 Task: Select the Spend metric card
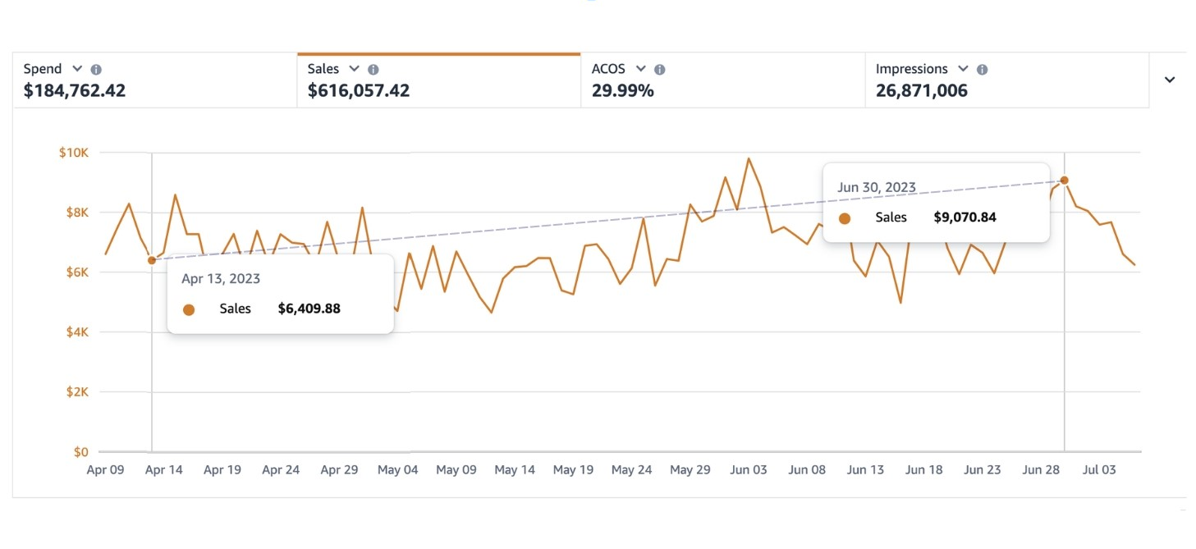pyautogui.click(x=155, y=80)
